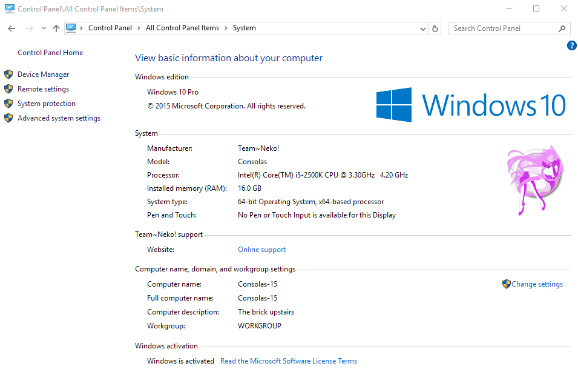
Task: Open help with the question mark icon
Action: pos(571,45)
